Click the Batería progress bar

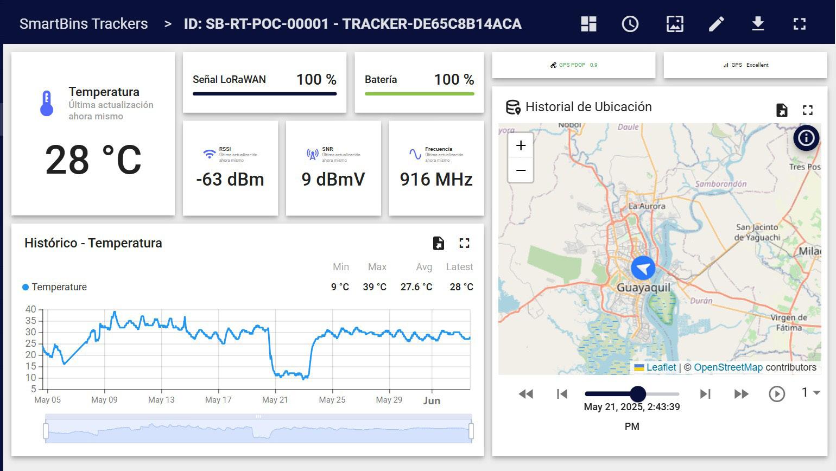click(420, 94)
